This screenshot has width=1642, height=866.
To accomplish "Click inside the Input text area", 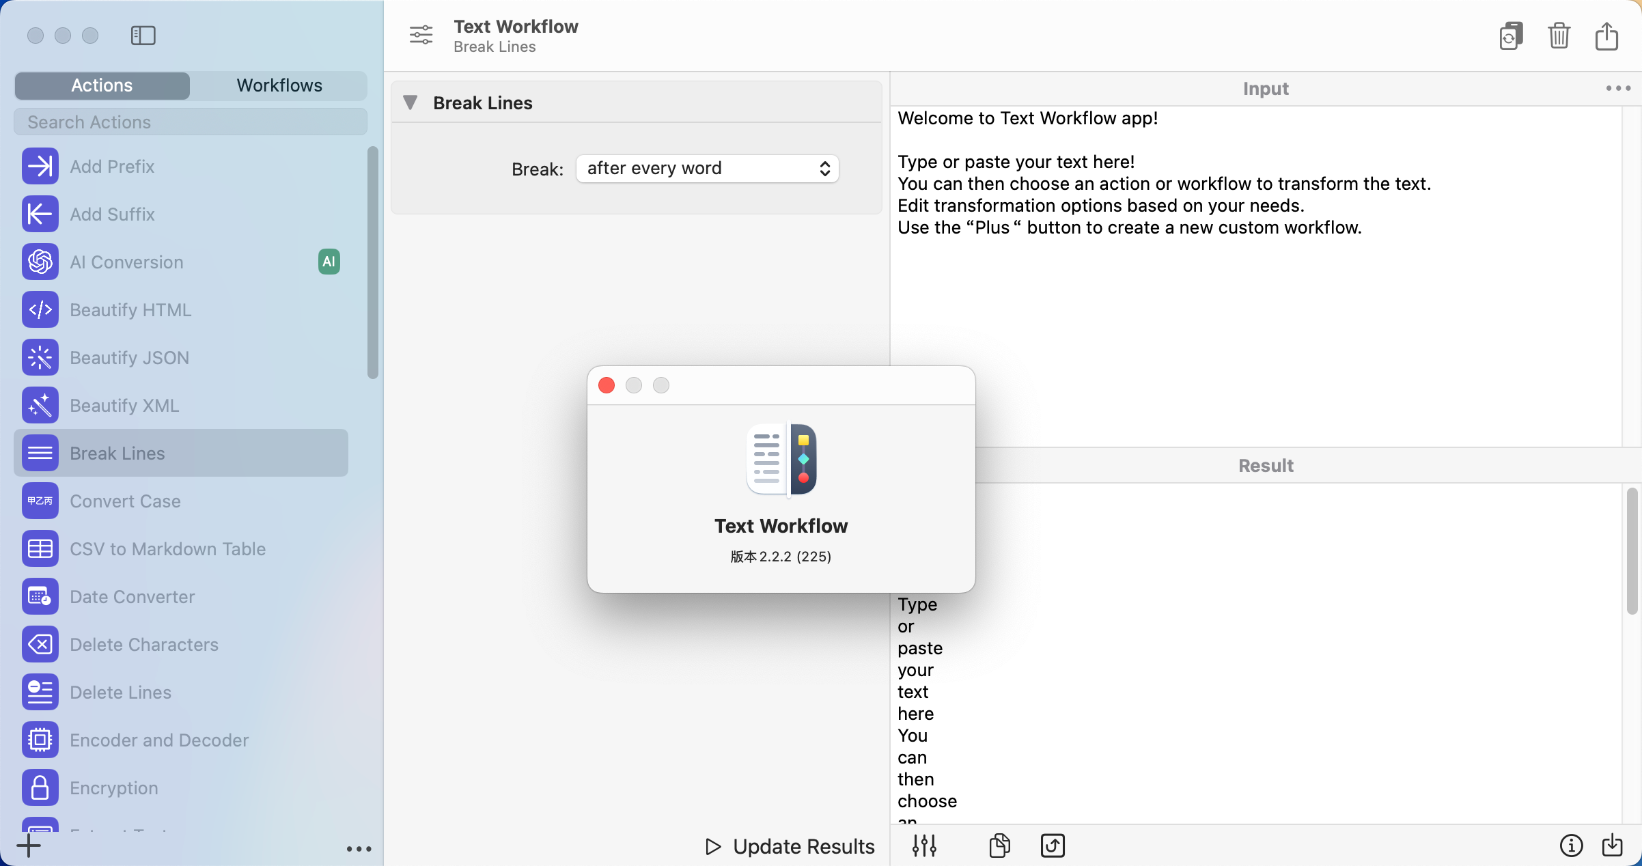I will [1255, 276].
